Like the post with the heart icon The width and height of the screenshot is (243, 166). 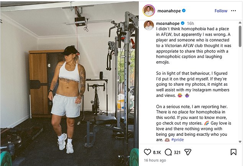(146, 152)
